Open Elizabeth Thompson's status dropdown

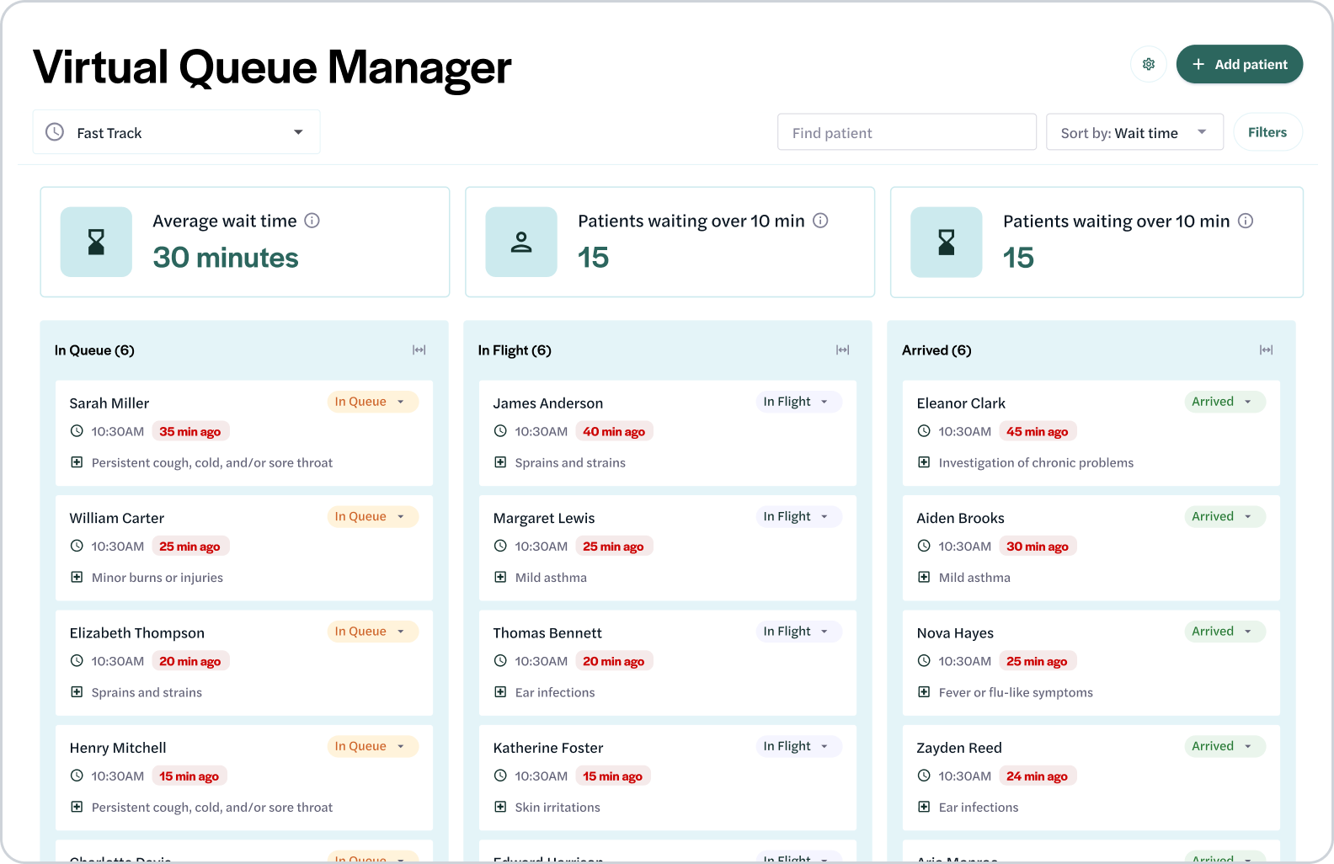[372, 632]
